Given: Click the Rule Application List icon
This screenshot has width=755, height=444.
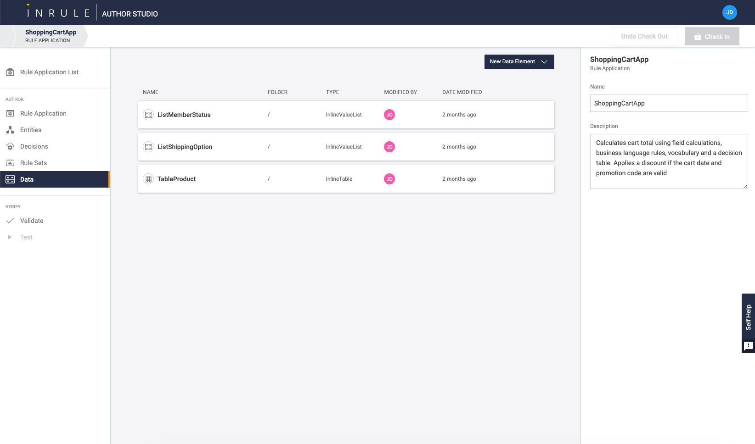Looking at the screenshot, I should (x=10, y=72).
